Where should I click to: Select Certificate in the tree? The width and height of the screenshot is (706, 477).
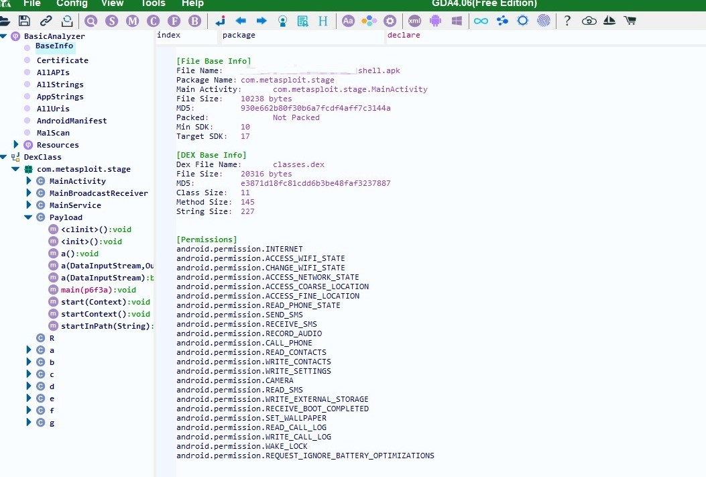point(62,60)
